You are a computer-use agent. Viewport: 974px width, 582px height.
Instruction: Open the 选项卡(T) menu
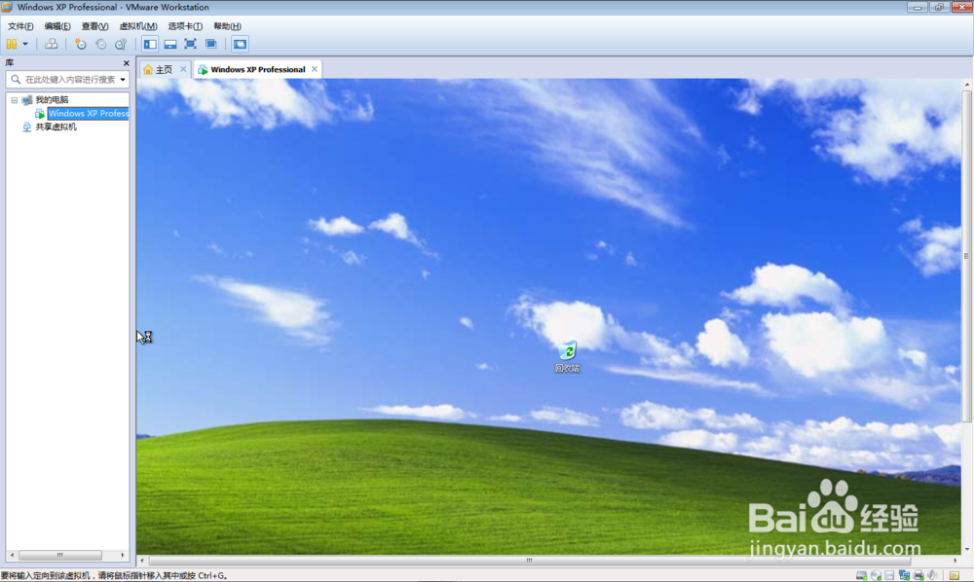pos(185,26)
